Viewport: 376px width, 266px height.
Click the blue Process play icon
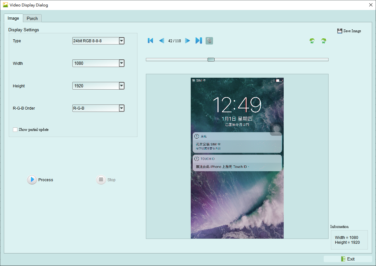[32, 180]
